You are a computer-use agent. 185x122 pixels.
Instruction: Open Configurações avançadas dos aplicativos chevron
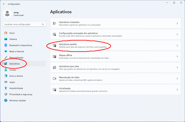tap(177, 34)
